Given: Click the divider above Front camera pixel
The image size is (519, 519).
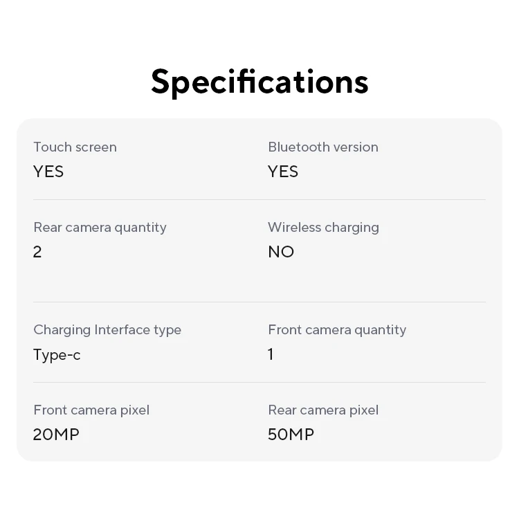Looking at the screenshot, I should coord(259,382).
